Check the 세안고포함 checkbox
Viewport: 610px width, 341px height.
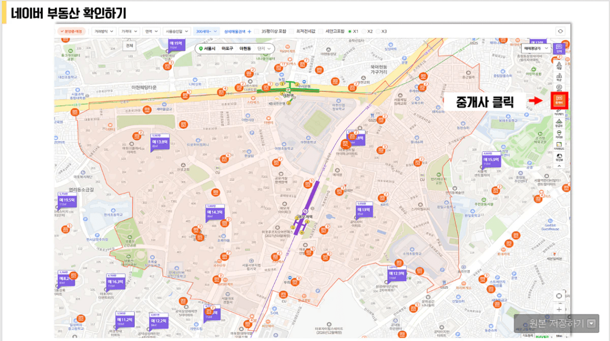(x=321, y=32)
